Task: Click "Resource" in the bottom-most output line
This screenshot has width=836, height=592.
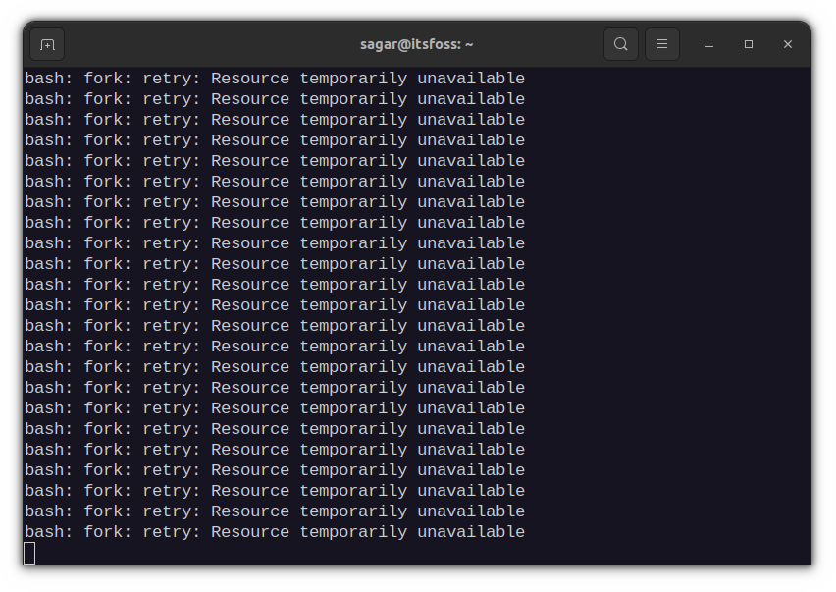Action: (x=250, y=532)
